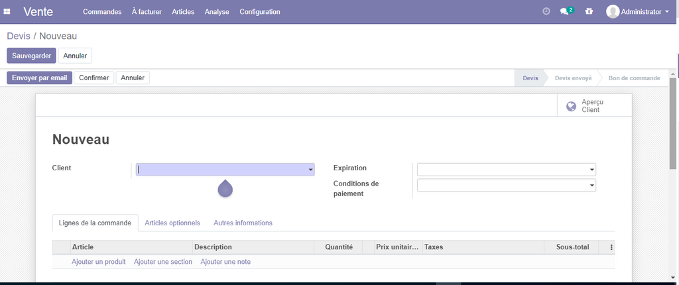Click the Sauvegarder button
The image size is (679, 285).
31,56
